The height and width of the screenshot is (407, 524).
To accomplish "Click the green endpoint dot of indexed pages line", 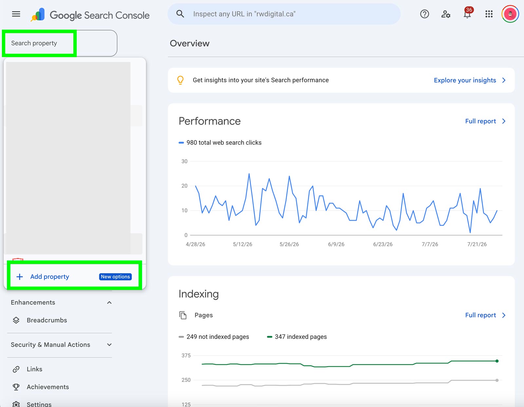I will [x=497, y=361].
